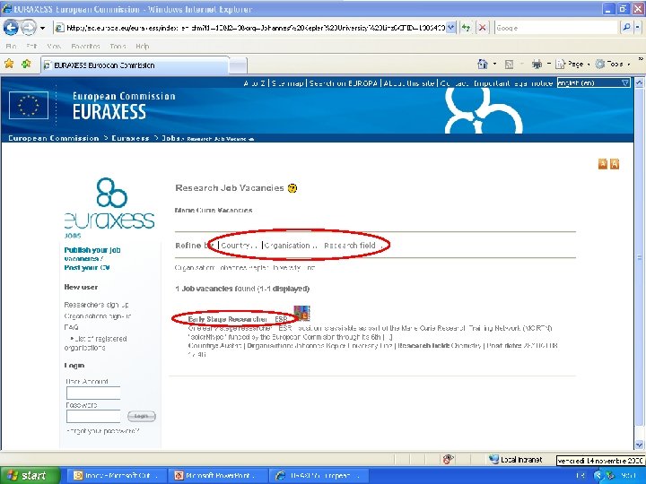Image resolution: width=646 pixels, height=484 pixels.
Task: Click the Refresh page icon
Action: 466,28
